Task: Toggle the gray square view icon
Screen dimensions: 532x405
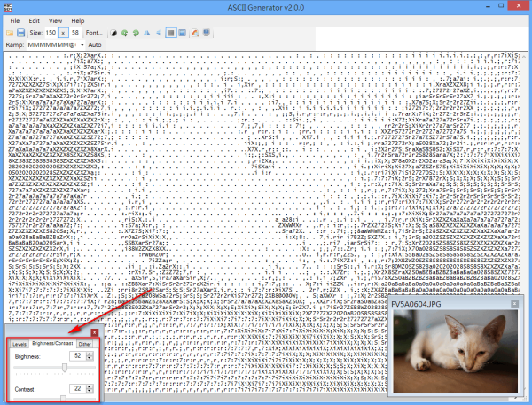Action: pos(171,33)
